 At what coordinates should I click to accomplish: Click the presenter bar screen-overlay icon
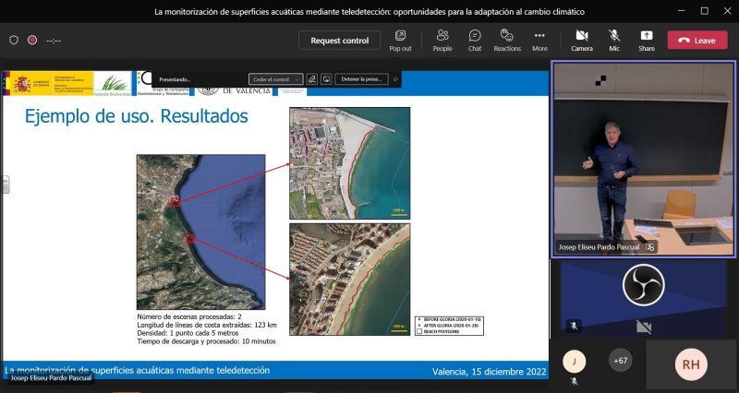point(326,79)
